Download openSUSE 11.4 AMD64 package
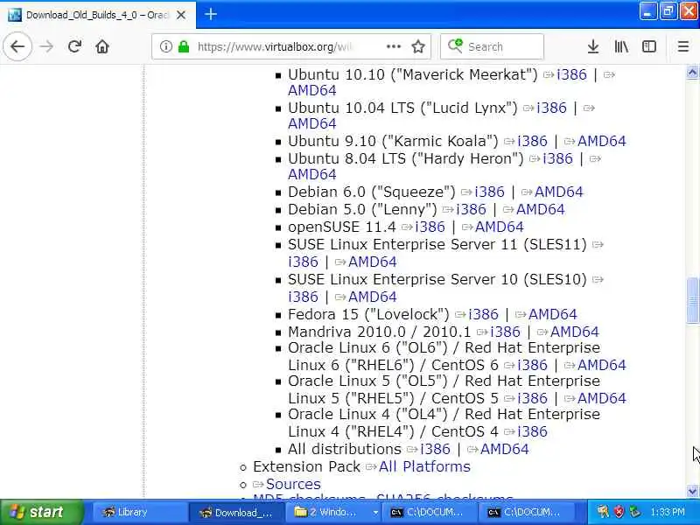This screenshot has height=525, width=700. (499, 227)
